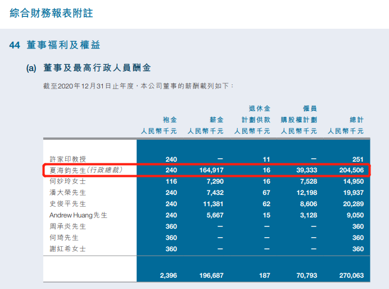
Task: Select the 袍金 column header
Action: pos(170,119)
